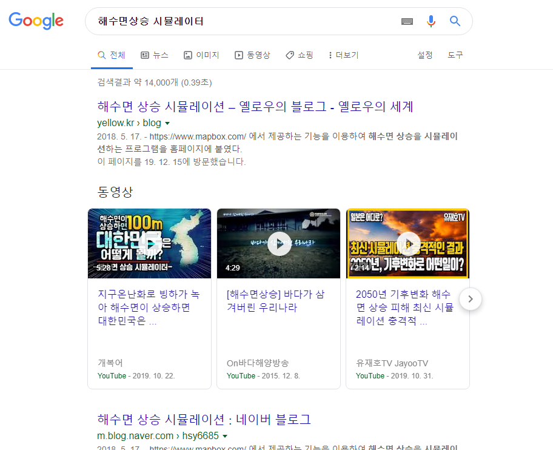Viewport: 553px width, 450px height.
Task: Open 설정 search settings
Action: 424,55
